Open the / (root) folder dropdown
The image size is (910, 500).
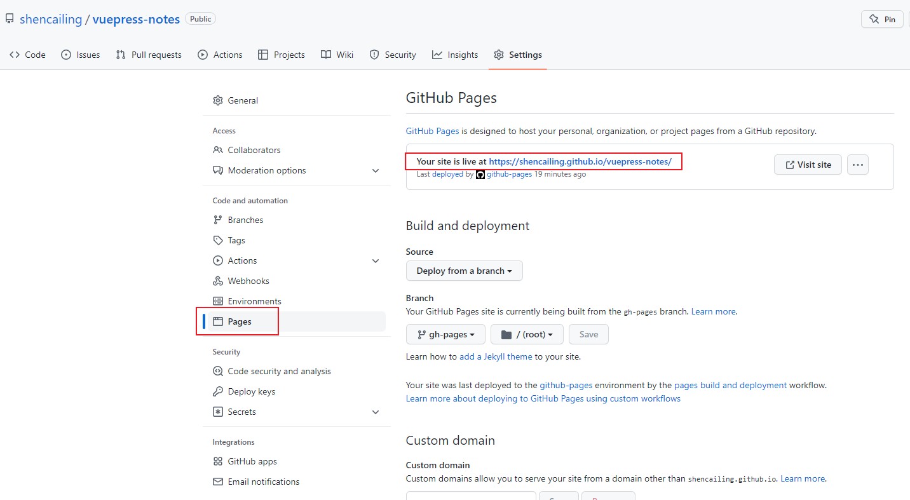tap(527, 334)
